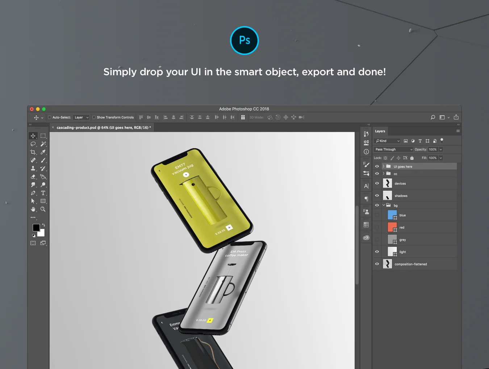Screen dimensions: 489x369
Task: Open the History panel icon
Action: click(366, 134)
